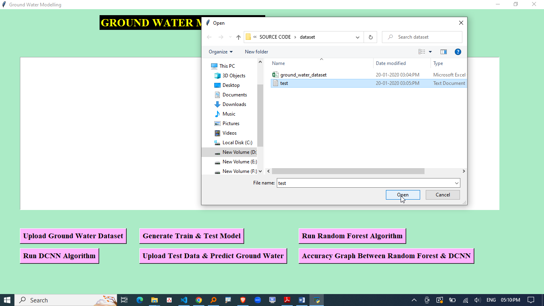Click the file list scroll right arrow
Viewport: 544px width, 306px height.
[x=464, y=171]
